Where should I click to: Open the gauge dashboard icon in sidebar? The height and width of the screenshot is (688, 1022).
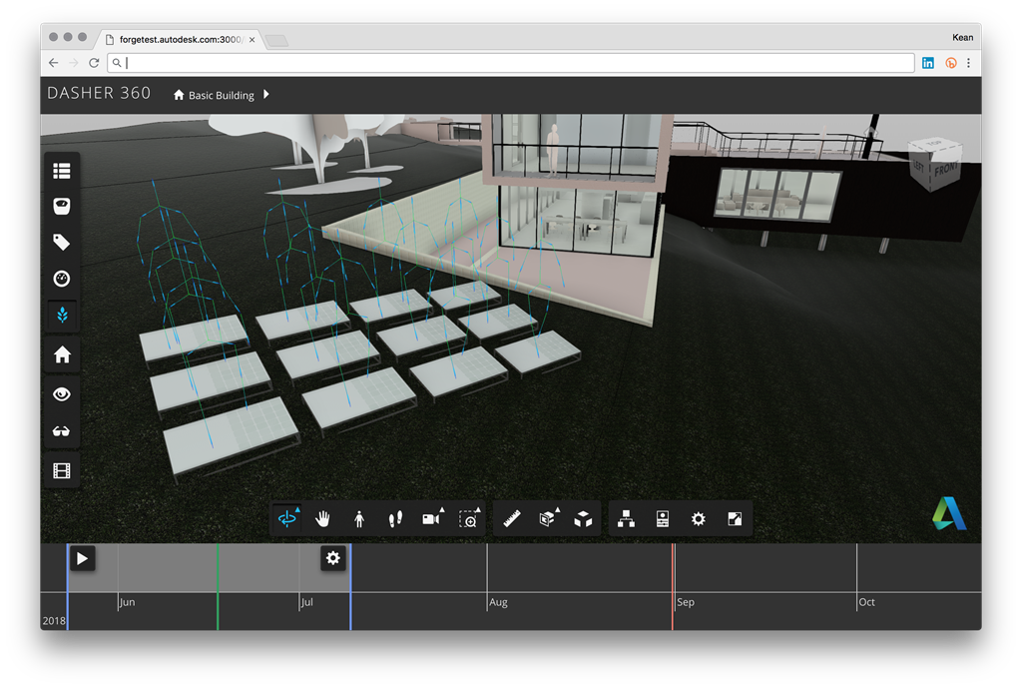62,279
